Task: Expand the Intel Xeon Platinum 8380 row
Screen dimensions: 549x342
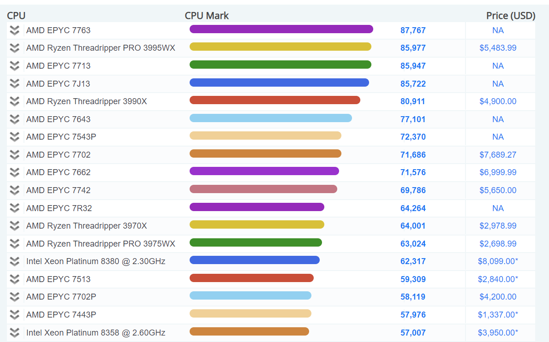Action: coord(15,261)
